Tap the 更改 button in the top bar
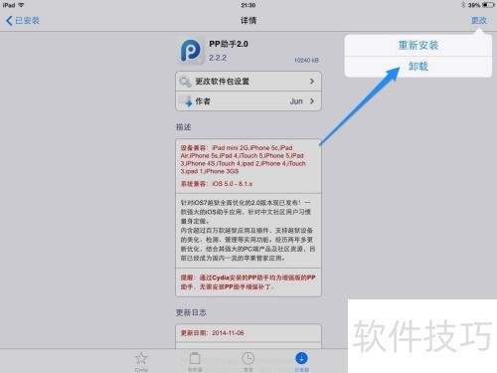The width and height of the screenshot is (497, 373). 479,21
